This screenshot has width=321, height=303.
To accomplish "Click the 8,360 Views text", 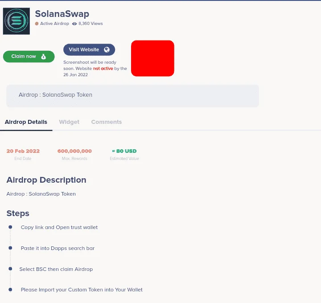I will pos(91,24).
